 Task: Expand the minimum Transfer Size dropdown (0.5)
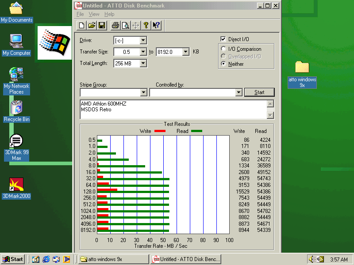(x=143, y=52)
